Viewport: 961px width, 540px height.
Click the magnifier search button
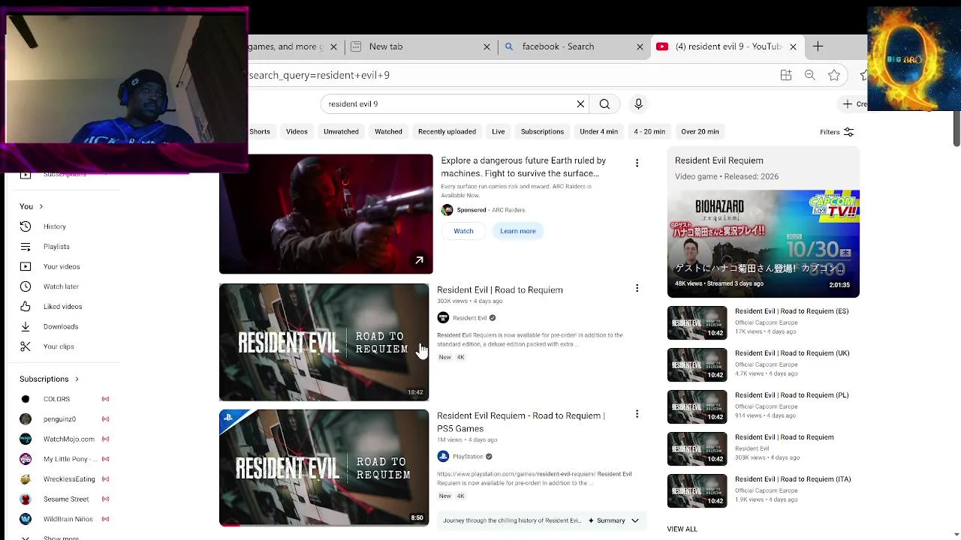pyautogui.click(x=604, y=104)
